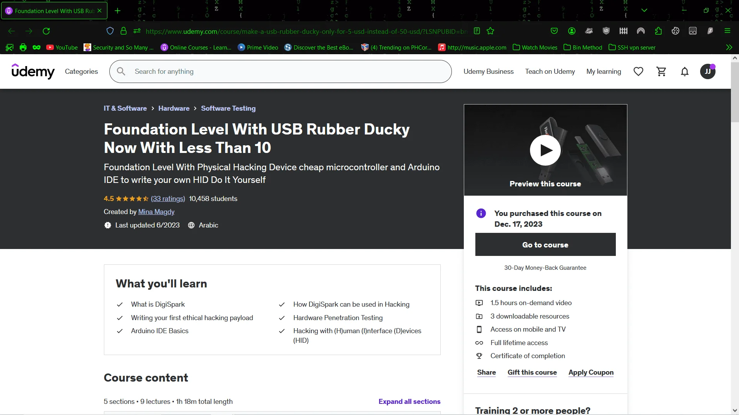Image resolution: width=739 pixels, height=415 pixels.
Task: Open the music.apple.com bookmark
Action: (x=472, y=47)
